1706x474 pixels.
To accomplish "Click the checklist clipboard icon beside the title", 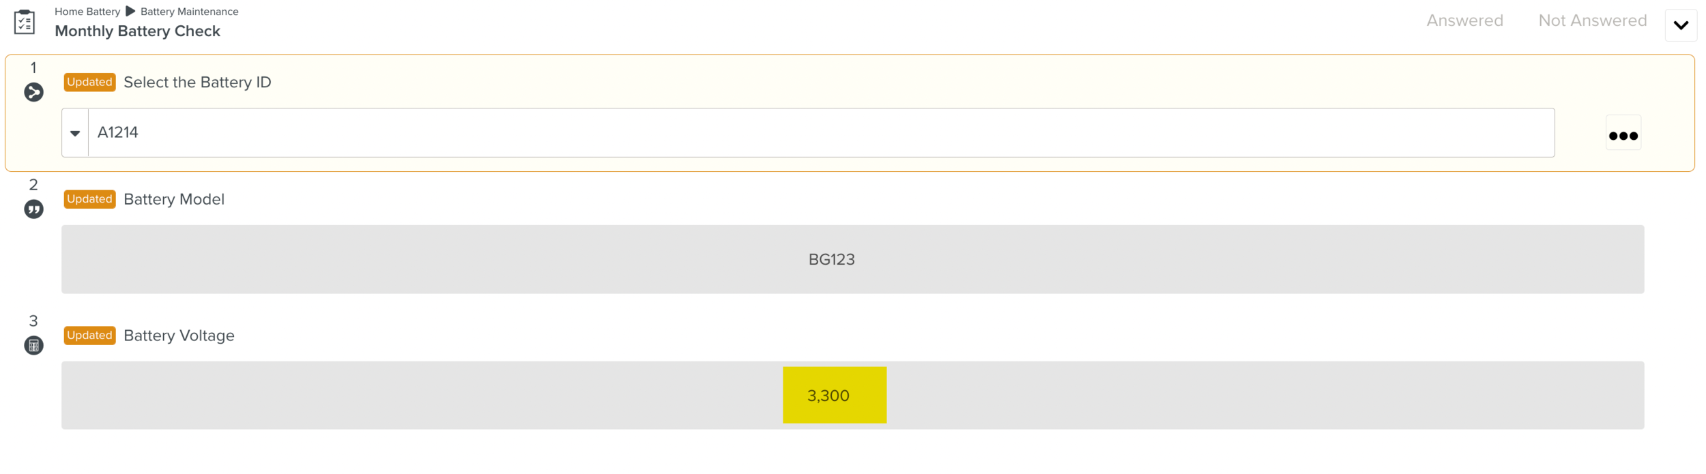I will pyautogui.click(x=25, y=23).
